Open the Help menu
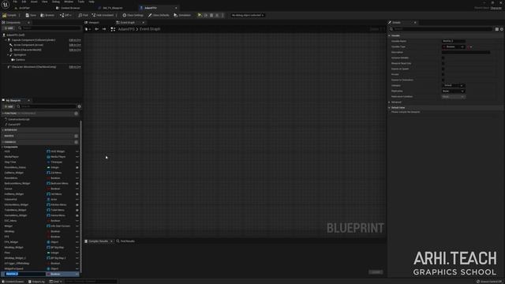Image resolution: width=505 pixels, height=284 pixels. point(92,2)
